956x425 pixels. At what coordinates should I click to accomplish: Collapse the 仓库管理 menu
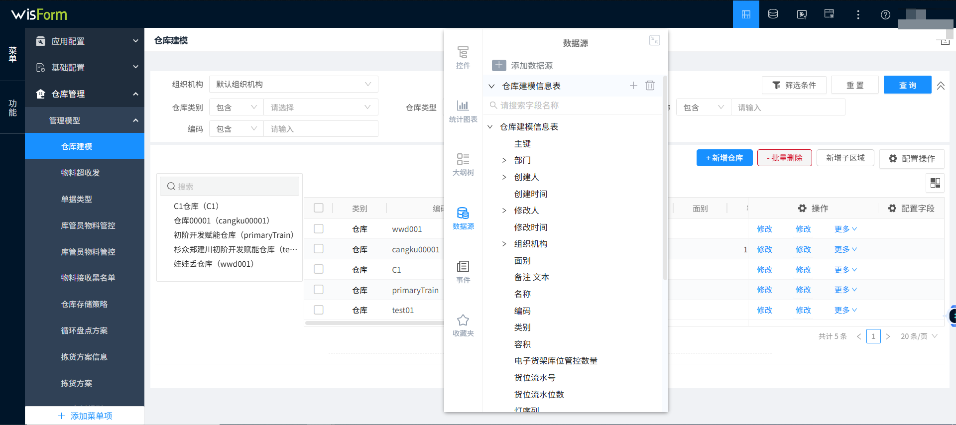85,94
